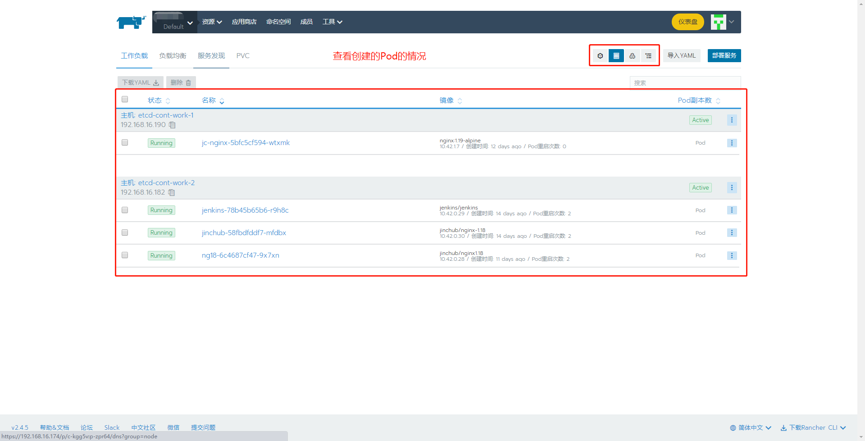Select the group-by-namespace list view icon

point(648,56)
